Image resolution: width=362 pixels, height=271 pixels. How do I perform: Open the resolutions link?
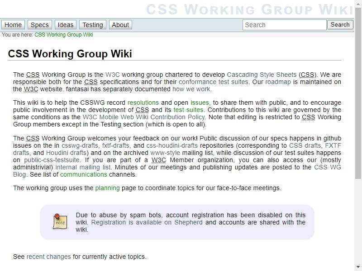(143, 103)
